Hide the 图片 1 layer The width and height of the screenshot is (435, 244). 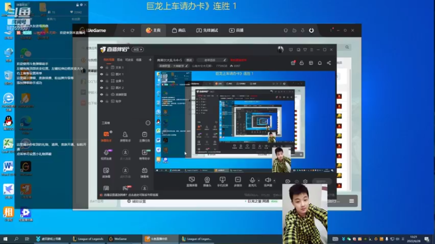(102, 74)
